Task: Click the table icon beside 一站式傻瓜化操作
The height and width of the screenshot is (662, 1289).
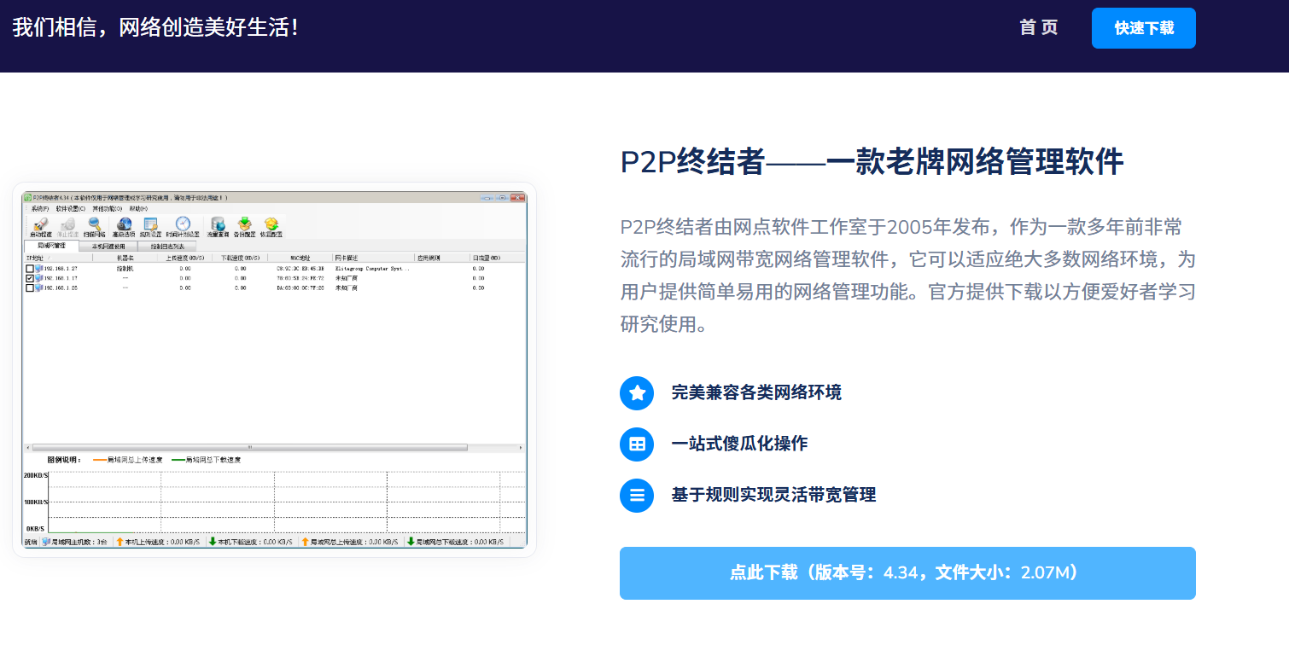Action: [637, 444]
